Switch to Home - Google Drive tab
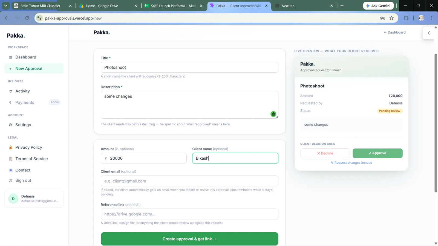This screenshot has height=246, width=438. click(x=102, y=6)
